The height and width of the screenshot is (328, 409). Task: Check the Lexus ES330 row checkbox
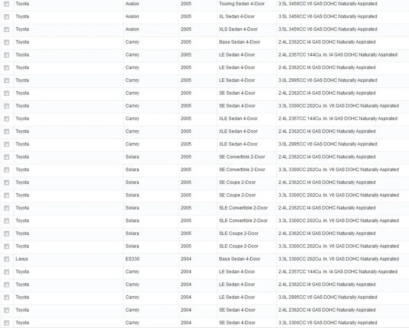[7, 259]
